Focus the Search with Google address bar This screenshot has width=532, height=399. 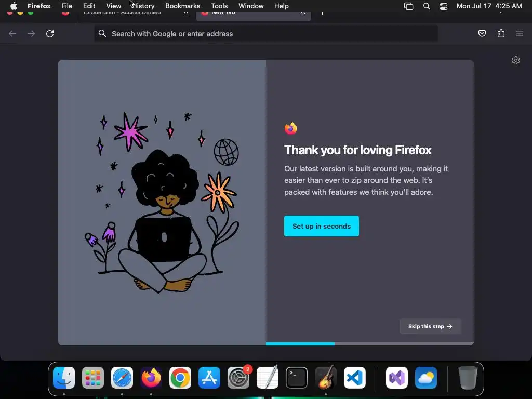(x=266, y=34)
